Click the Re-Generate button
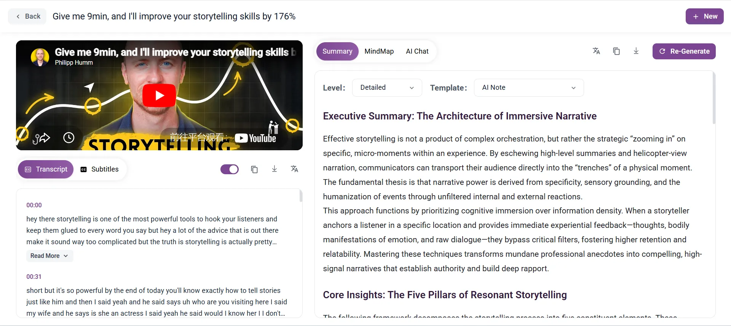This screenshot has width=731, height=326. (x=684, y=51)
